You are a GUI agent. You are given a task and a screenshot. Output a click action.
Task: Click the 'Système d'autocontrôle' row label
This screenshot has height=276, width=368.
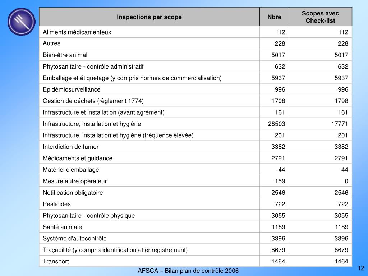[74, 239]
